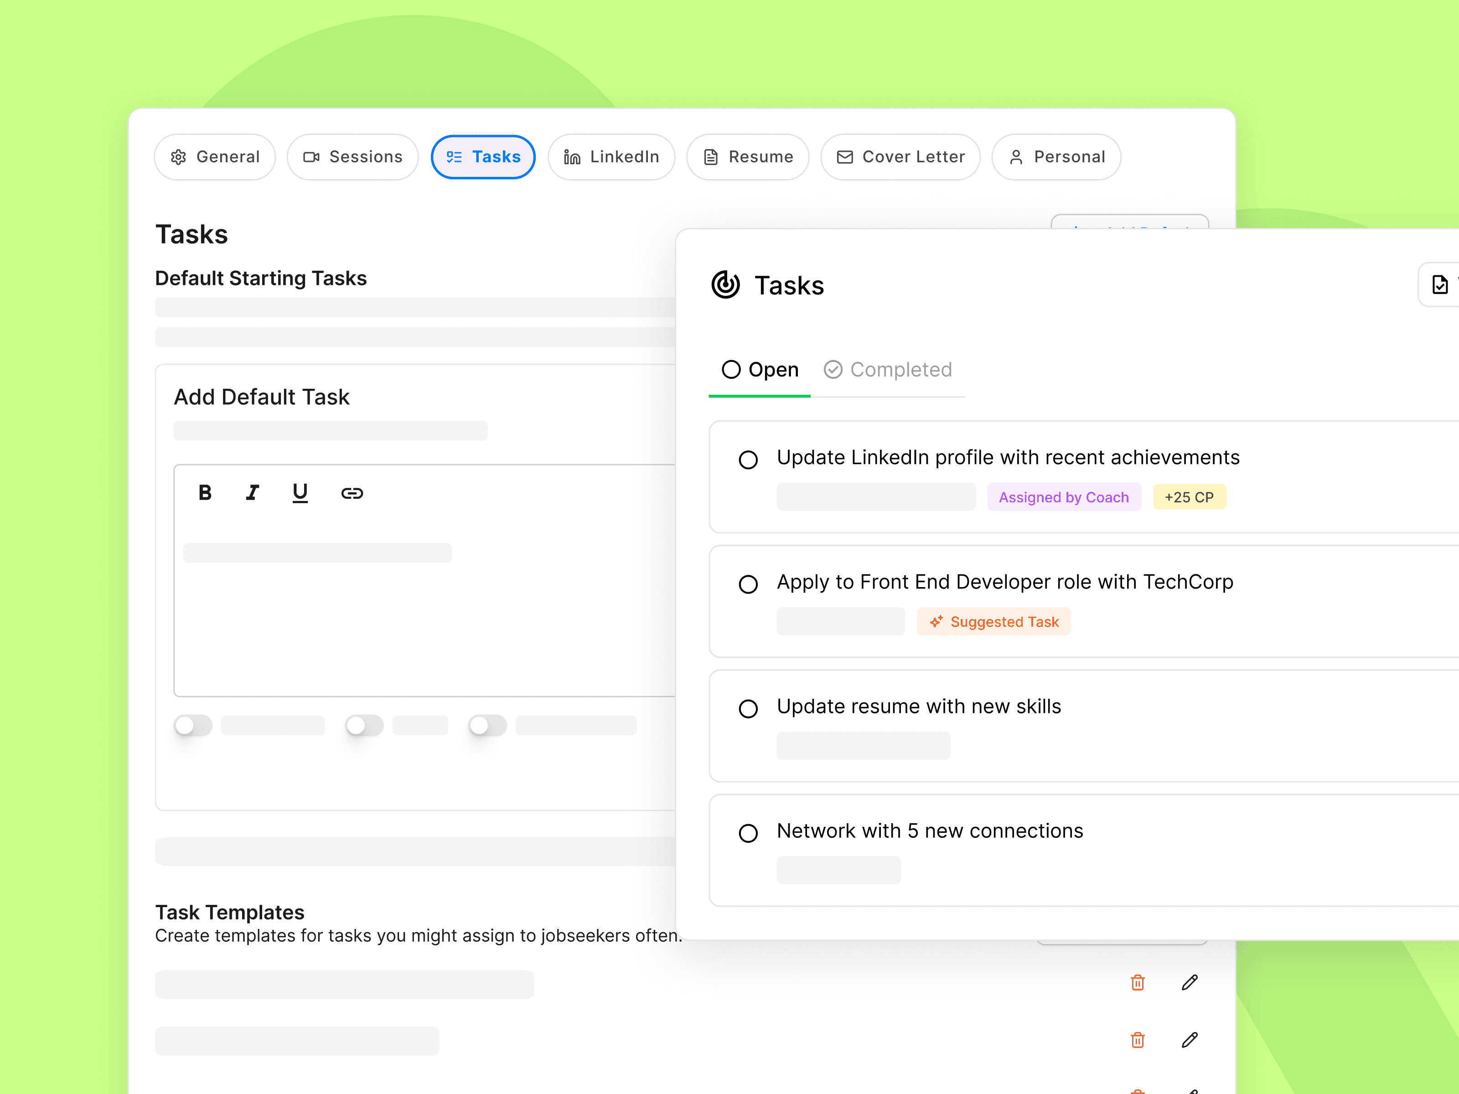
Task: Edit the second task template with pencil icon
Action: pos(1189,1040)
